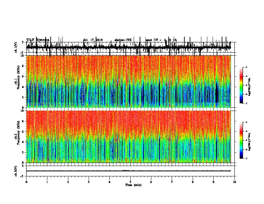Image resolution: width=264 pixels, height=204 pixels.
Task: Click the '-7' label on ch.1 color scale
Action: pyautogui.click(x=246, y=103)
